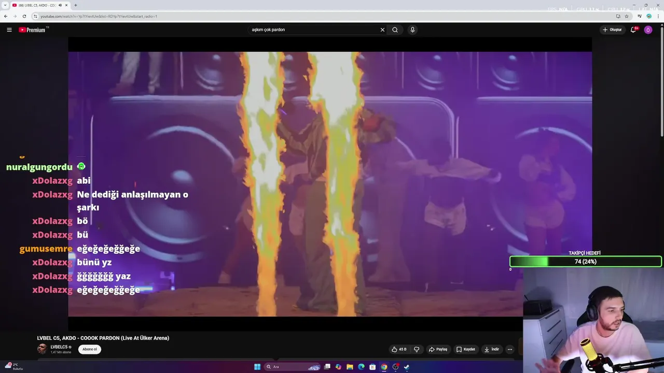Install app icon in address bar
Viewport: 664px width, 373px height.
(x=618, y=16)
